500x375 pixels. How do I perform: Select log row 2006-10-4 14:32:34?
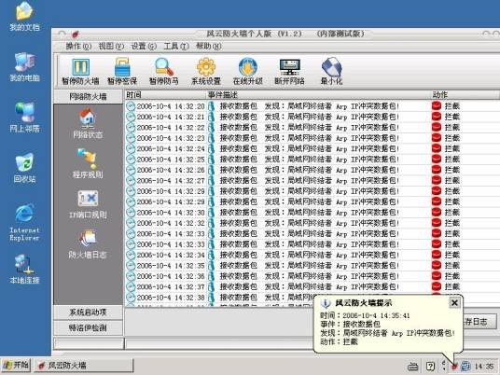tap(312, 255)
